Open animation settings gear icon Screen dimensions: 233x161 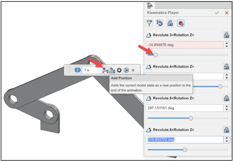pos(119,70)
